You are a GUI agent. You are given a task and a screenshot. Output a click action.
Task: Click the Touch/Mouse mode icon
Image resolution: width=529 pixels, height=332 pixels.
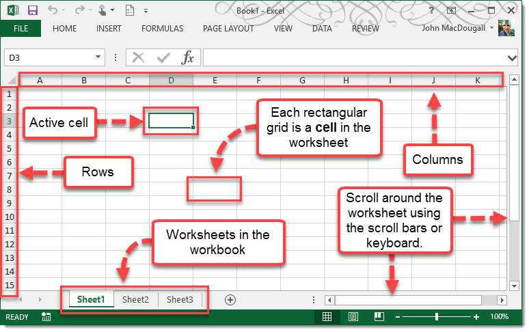coord(103,10)
